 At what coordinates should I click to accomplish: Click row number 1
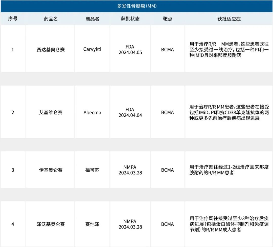pyautogui.click(x=13, y=50)
